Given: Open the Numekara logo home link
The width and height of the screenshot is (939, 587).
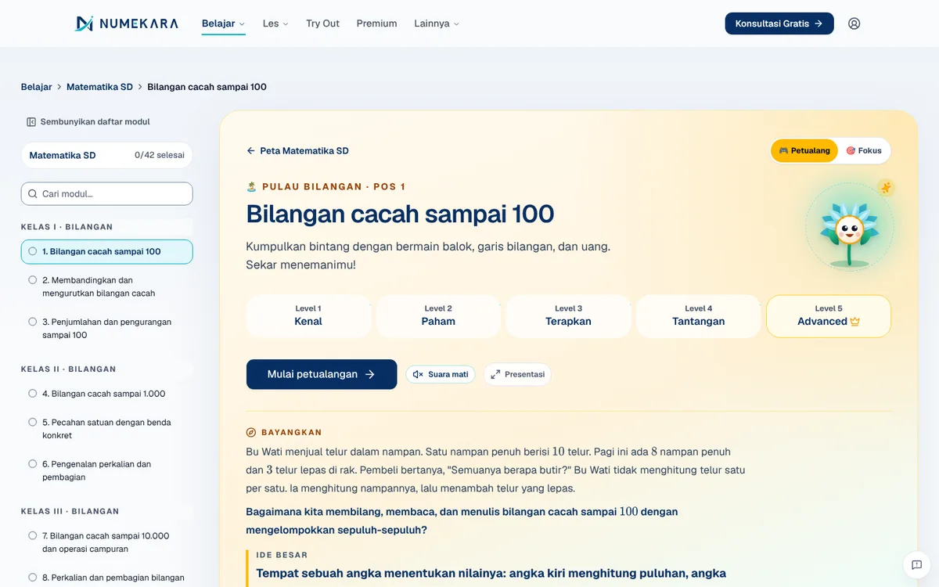Looking at the screenshot, I should pyautogui.click(x=127, y=23).
